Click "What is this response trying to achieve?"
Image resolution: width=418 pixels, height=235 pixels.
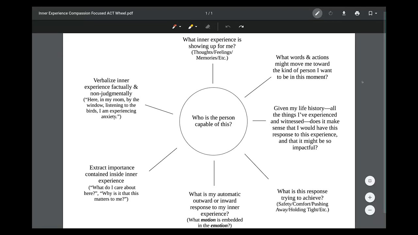(302, 195)
